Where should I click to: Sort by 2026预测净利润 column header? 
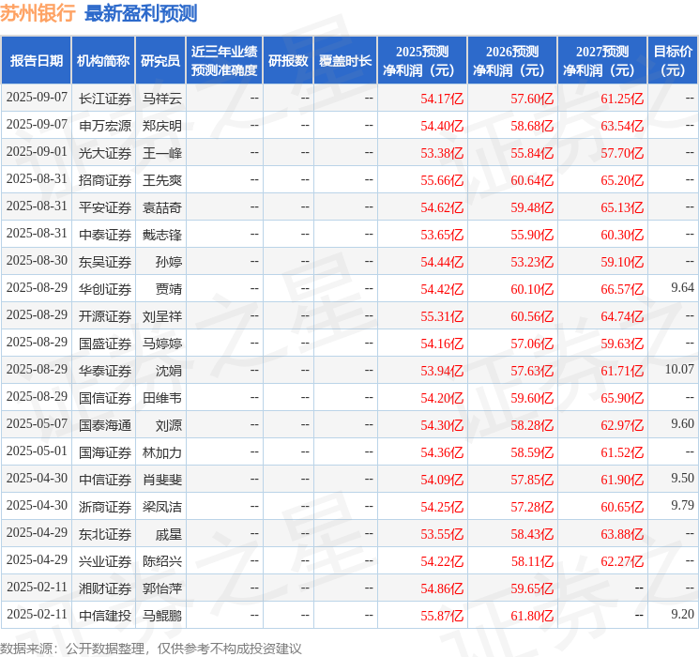[512, 61]
